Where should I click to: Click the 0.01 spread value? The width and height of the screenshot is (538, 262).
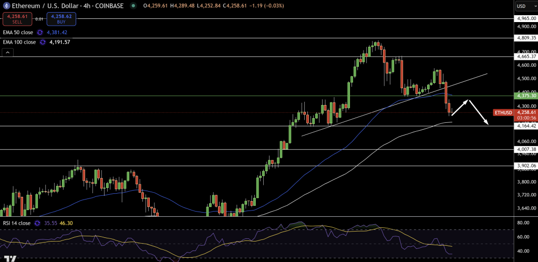pos(39,19)
